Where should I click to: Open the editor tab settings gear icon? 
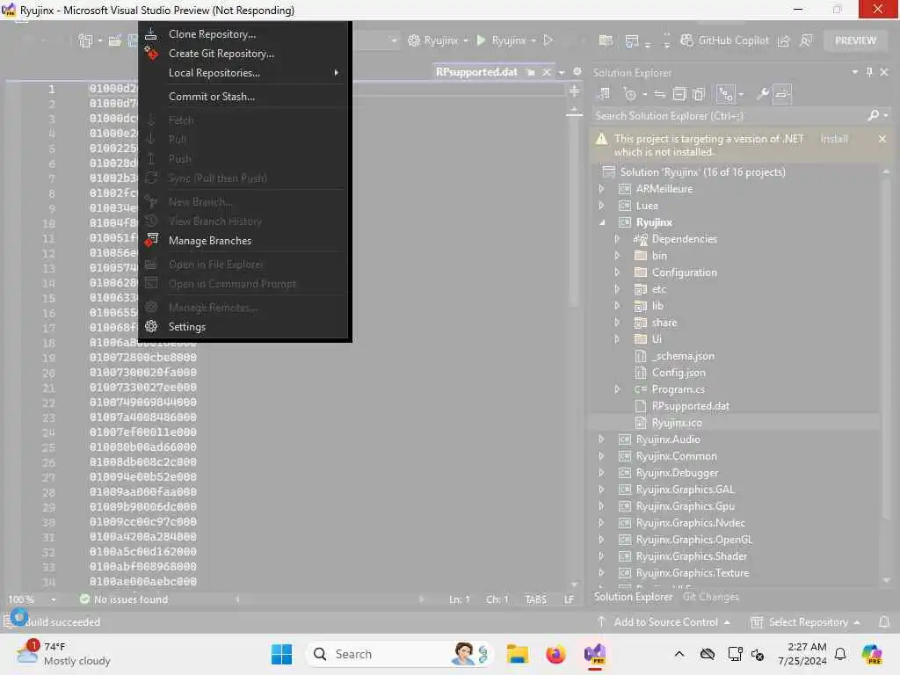tap(577, 72)
